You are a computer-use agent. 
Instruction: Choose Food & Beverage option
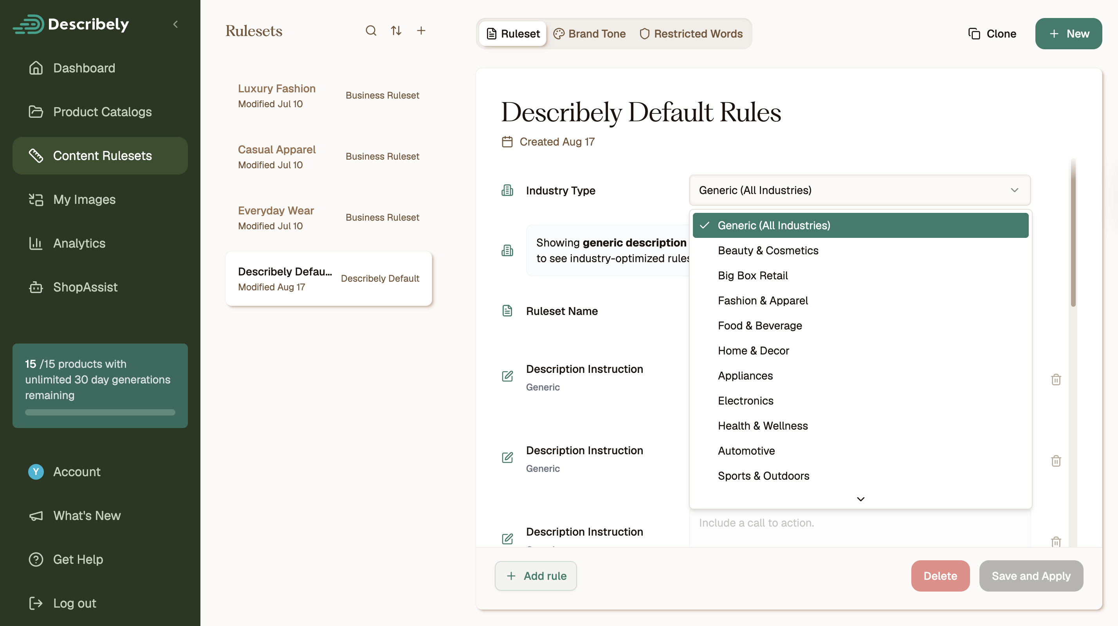(860, 326)
